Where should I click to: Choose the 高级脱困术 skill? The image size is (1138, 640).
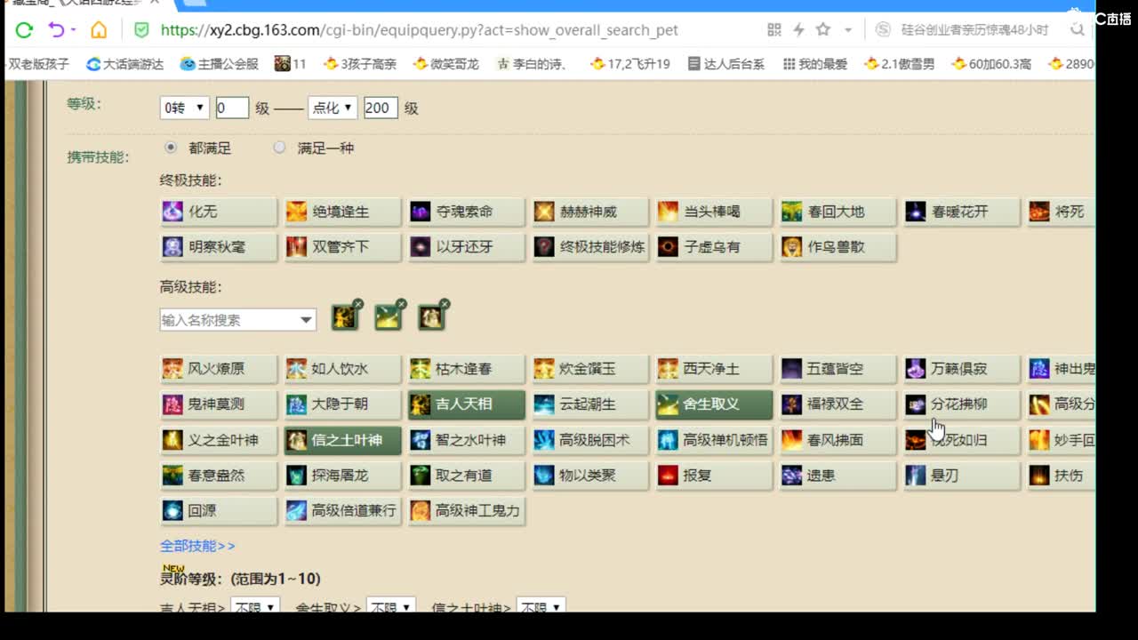click(590, 440)
